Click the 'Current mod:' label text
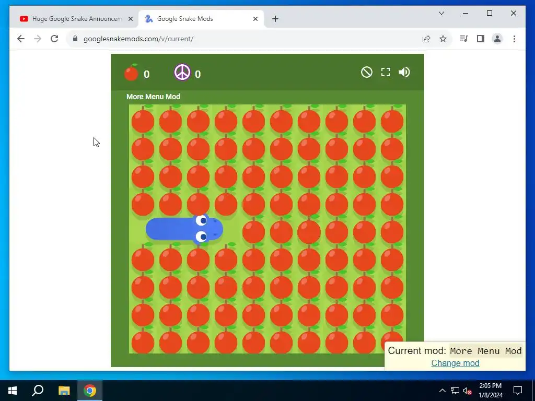535x401 pixels. (417, 350)
